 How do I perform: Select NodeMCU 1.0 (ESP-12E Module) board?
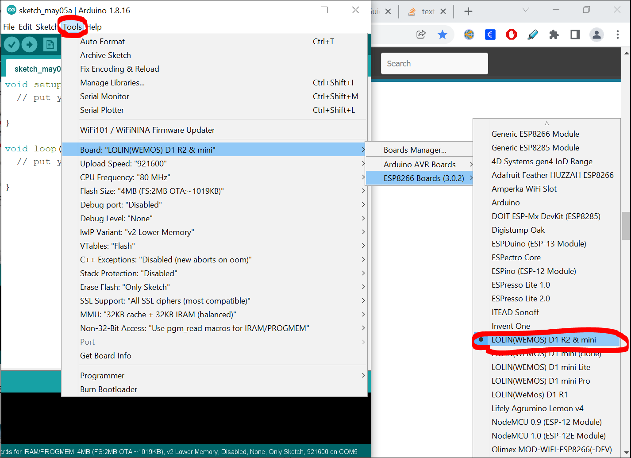coord(547,435)
